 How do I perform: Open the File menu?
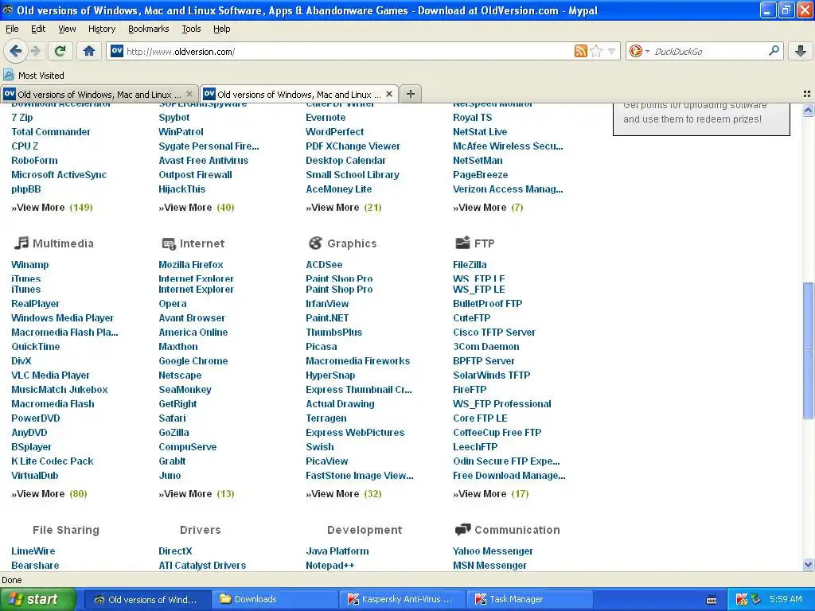(12, 29)
